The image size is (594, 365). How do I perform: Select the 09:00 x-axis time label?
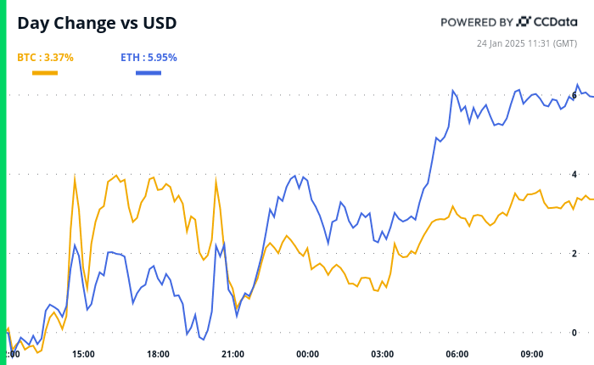[531, 354]
